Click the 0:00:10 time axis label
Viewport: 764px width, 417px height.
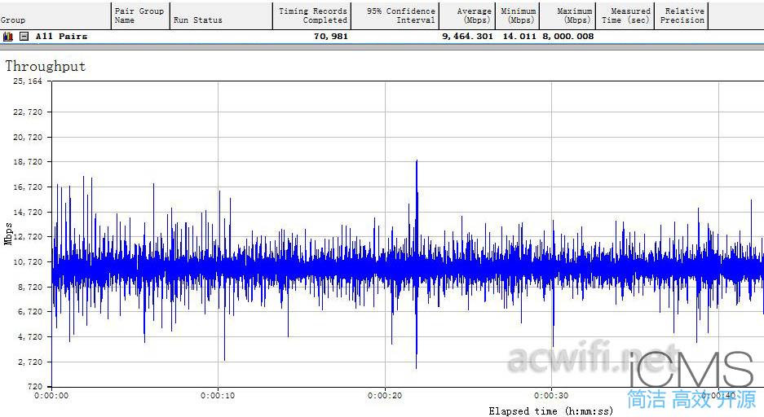coord(218,396)
